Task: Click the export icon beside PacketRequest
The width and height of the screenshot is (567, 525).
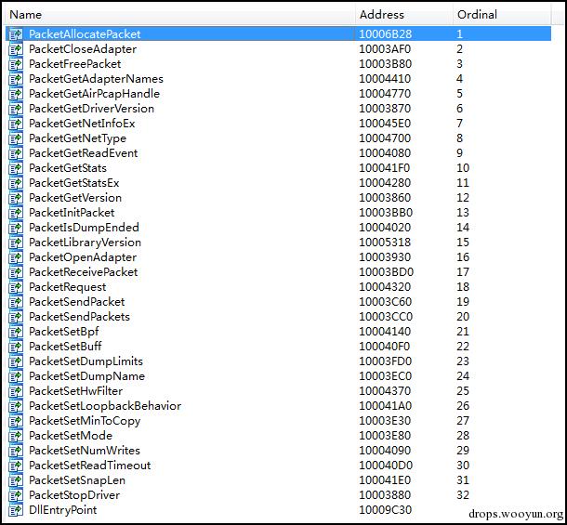Action: [16, 287]
